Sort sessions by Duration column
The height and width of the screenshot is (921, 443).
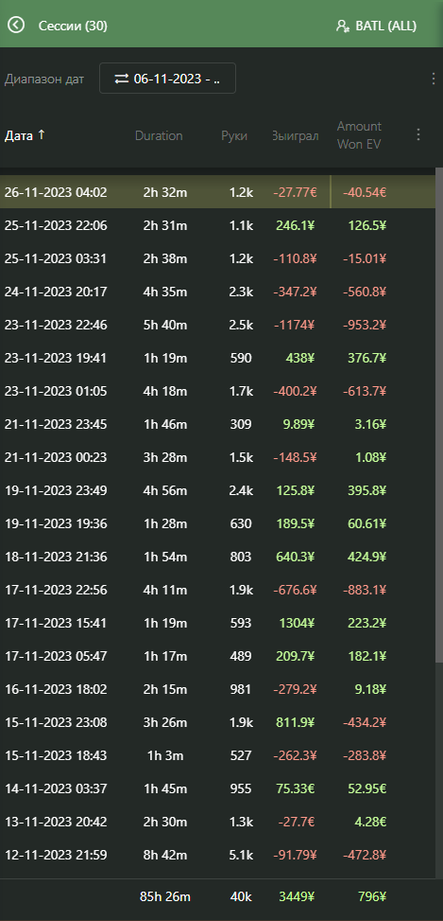(159, 135)
